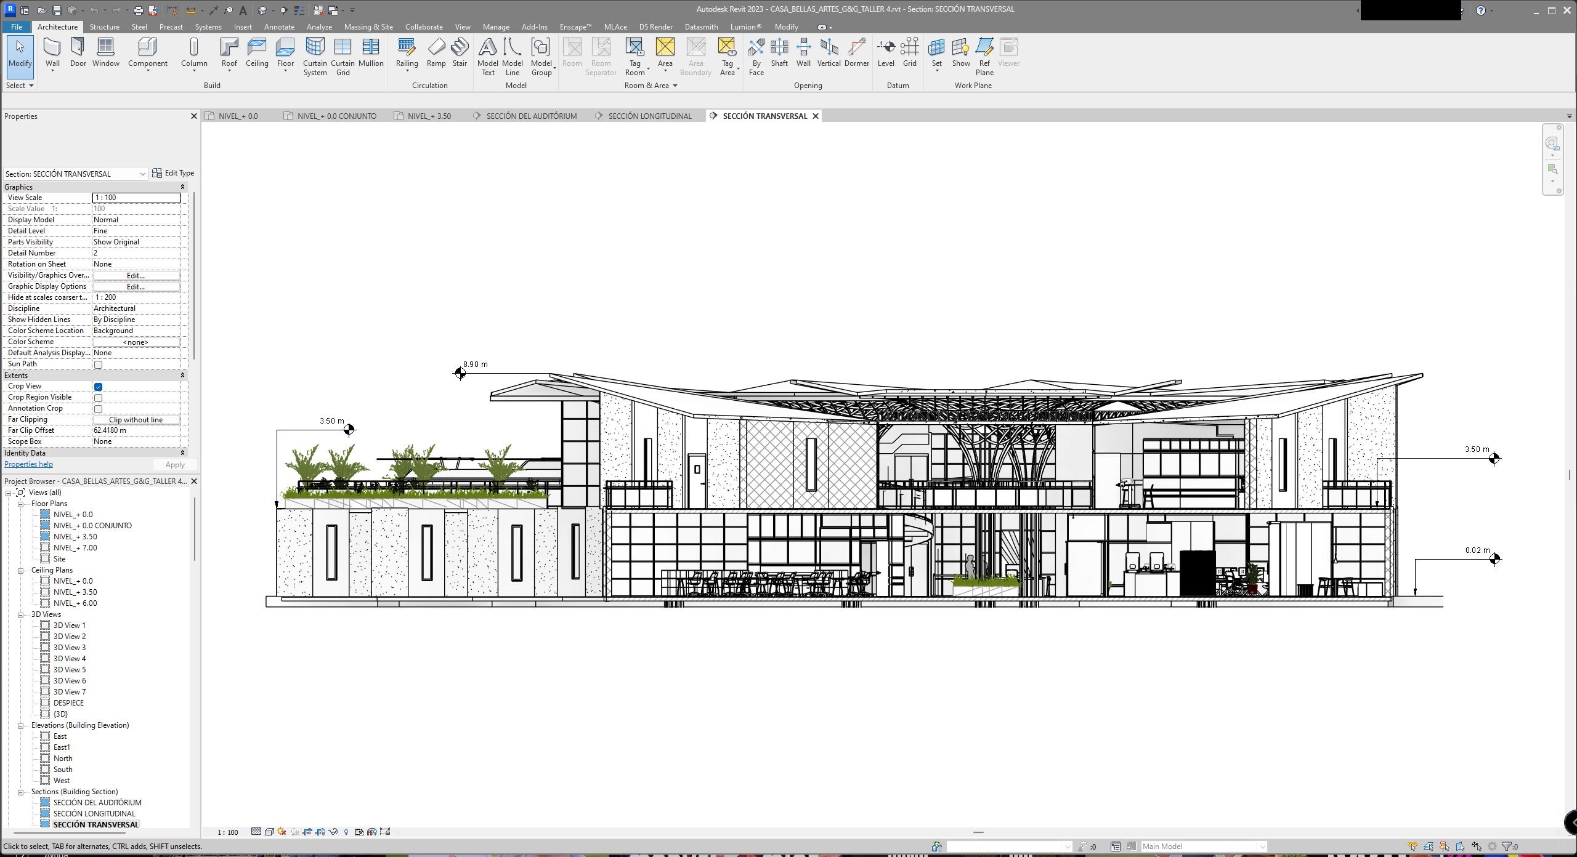Click the Far Clip Offset value field
Image resolution: width=1577 pixels, height=857 pixels.
coord(136,430)
